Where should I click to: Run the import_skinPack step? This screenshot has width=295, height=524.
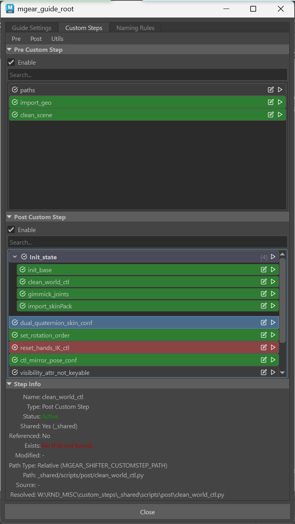point(273,306)
